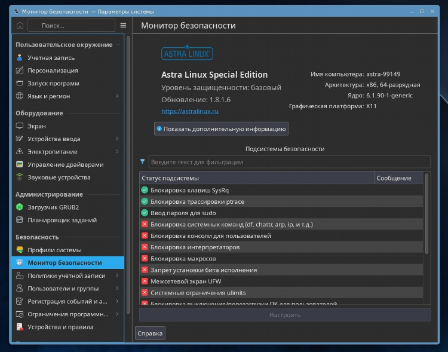Click the filter text input field
This screenshot has height=352, width=448.
coord(290,162)
